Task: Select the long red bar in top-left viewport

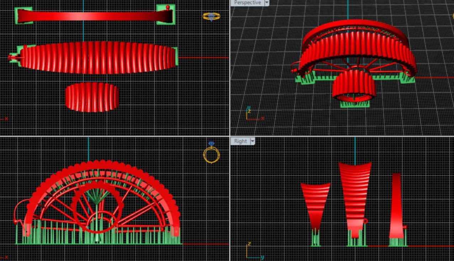Action: point(93,16)
